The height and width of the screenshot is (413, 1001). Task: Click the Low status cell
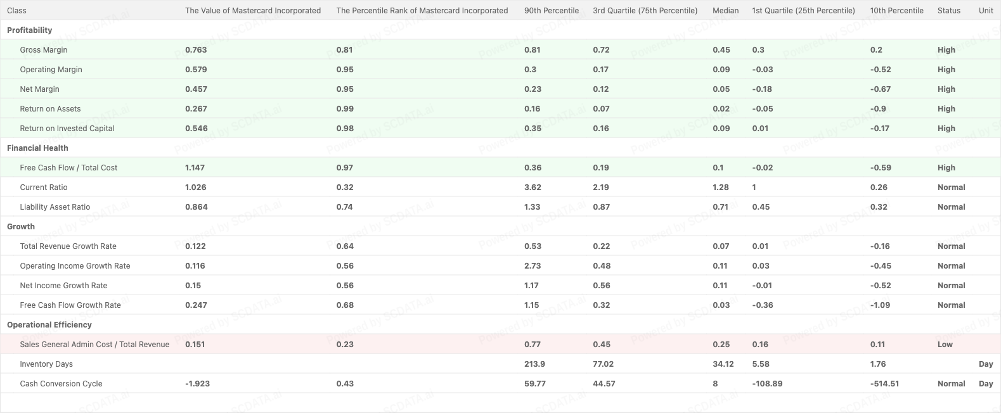(945, 345)
